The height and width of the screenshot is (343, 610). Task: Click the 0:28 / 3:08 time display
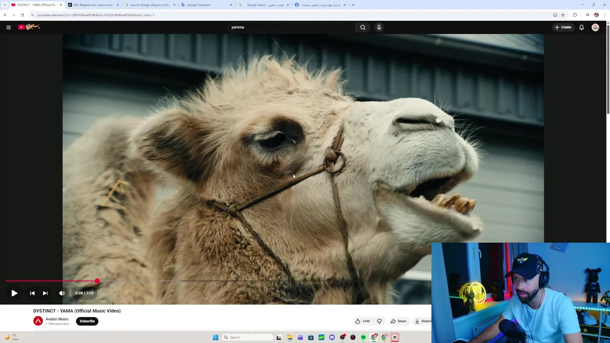point(84,293)
